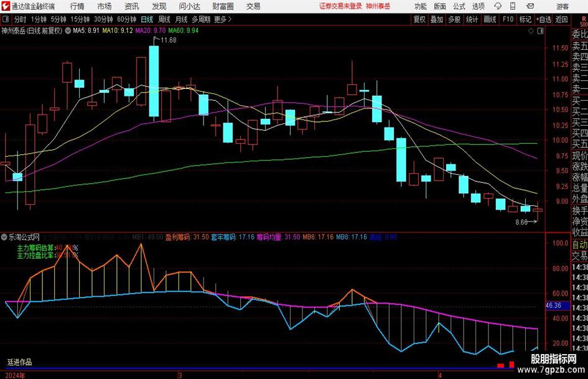Open the 行情 menu
Screen dimensions: 588x379
[x=77, y=6]
